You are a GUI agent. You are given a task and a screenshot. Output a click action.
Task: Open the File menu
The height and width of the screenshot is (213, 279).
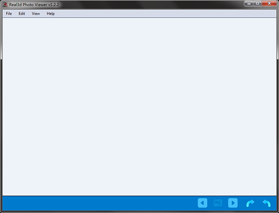coord(9,14)
